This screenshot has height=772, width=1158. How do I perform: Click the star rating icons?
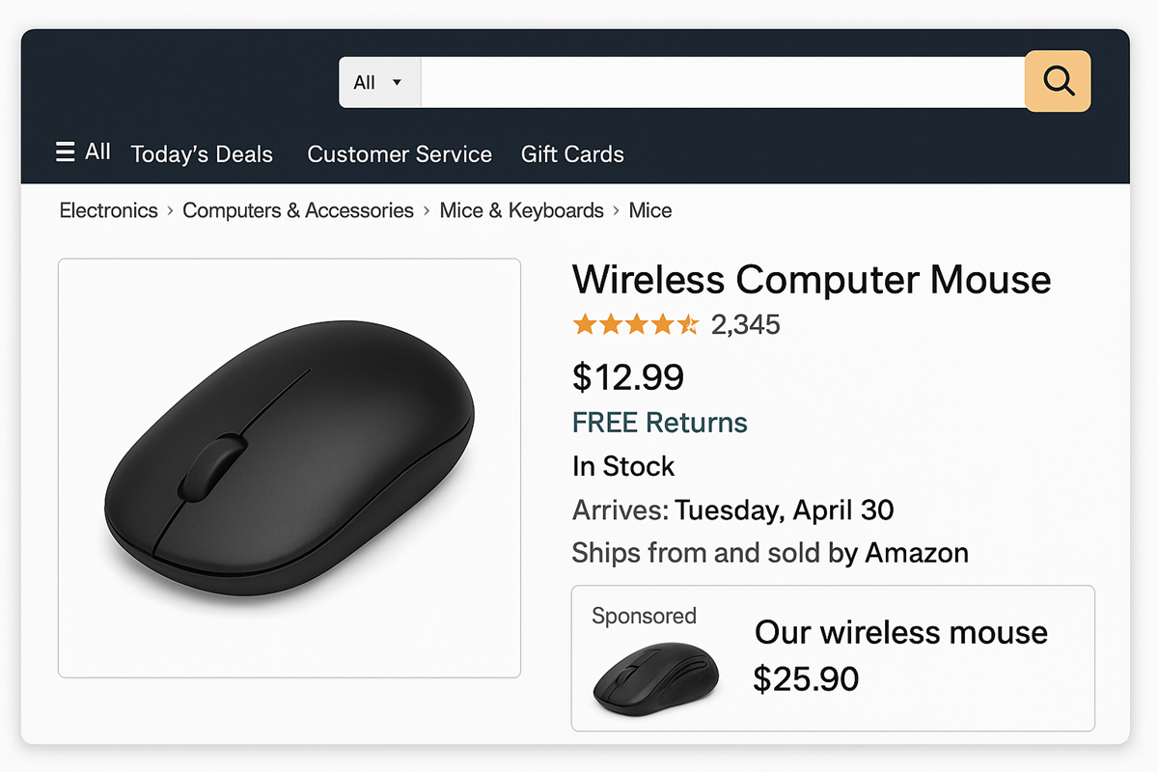pos(635,324)
